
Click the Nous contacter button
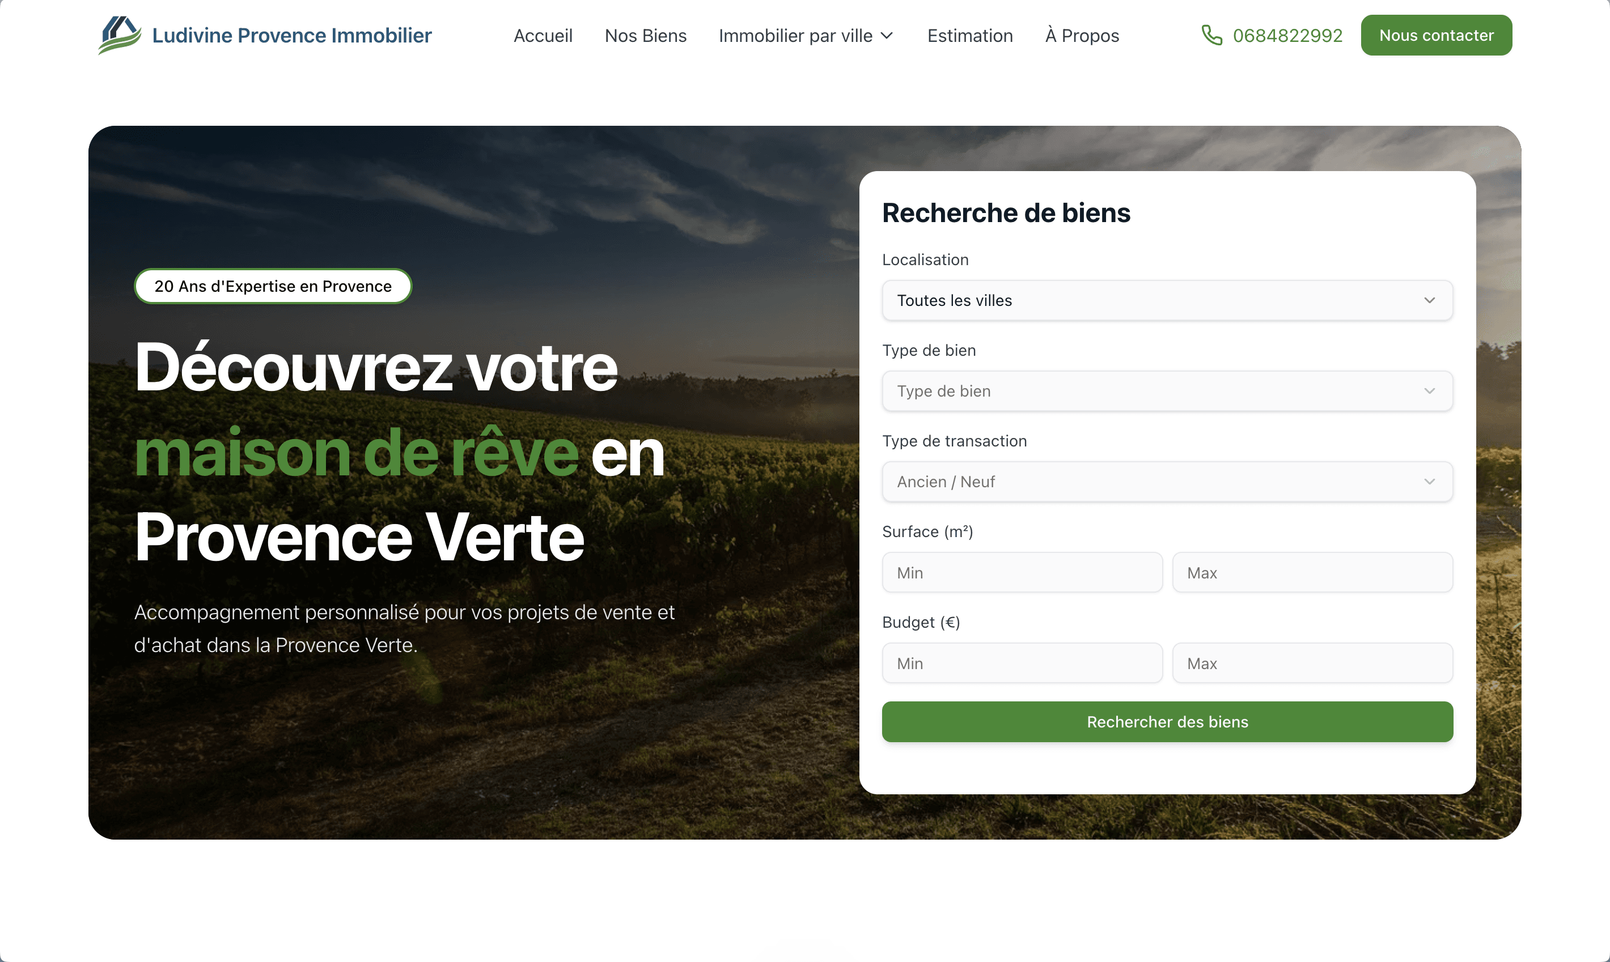click(1435, 35)
